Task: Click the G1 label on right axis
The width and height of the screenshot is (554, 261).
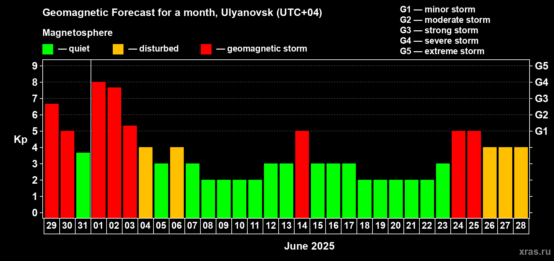Action: 542,131
